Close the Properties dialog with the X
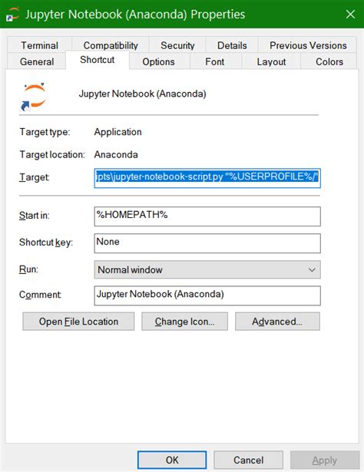 tap(350, 14)
